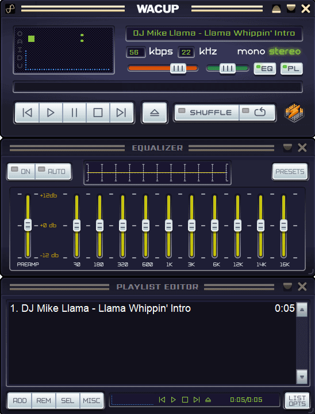Pause playback in the main window
The image size is (315, 414).
click(74, 113)
